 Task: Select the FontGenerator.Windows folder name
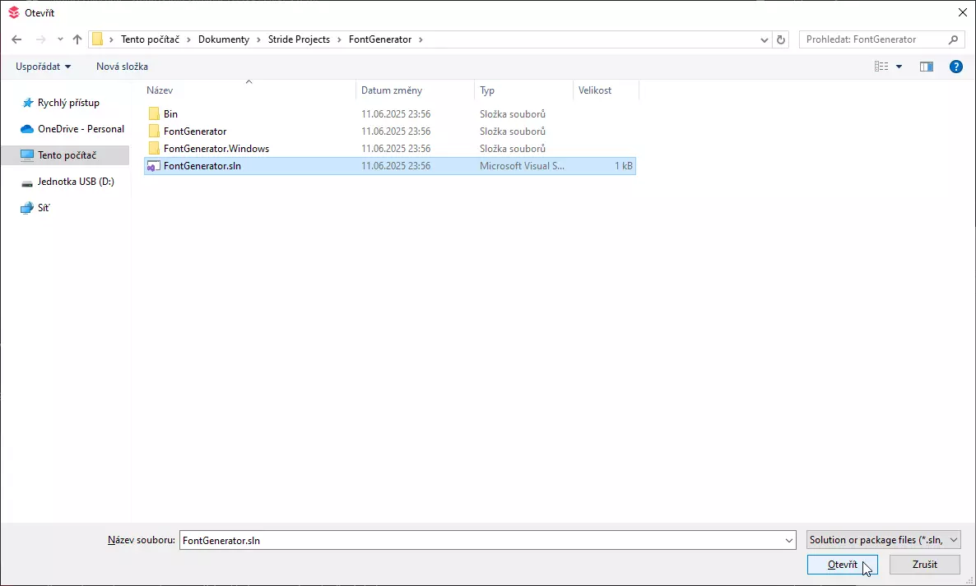(216, 149)
